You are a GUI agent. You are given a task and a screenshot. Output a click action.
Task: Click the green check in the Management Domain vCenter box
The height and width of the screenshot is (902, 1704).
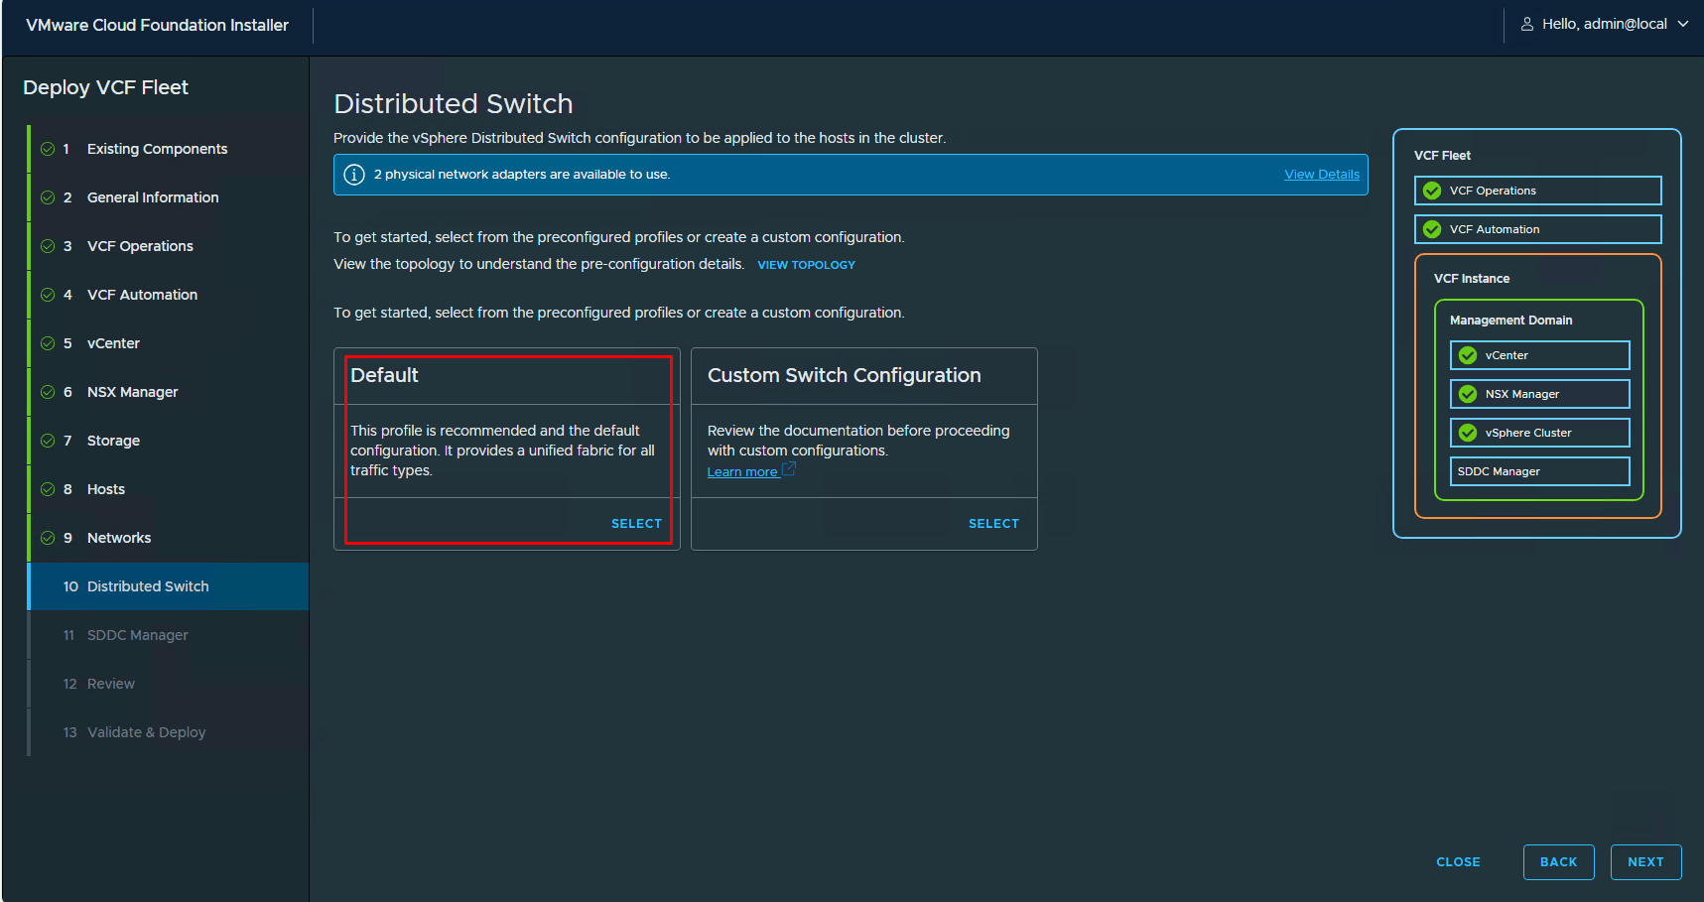coord(1468,355)
